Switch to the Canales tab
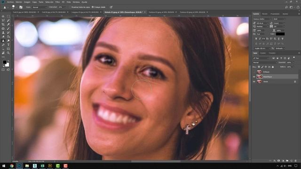The width and height of the screenshot is (301, 169). (x=263, y=53)
